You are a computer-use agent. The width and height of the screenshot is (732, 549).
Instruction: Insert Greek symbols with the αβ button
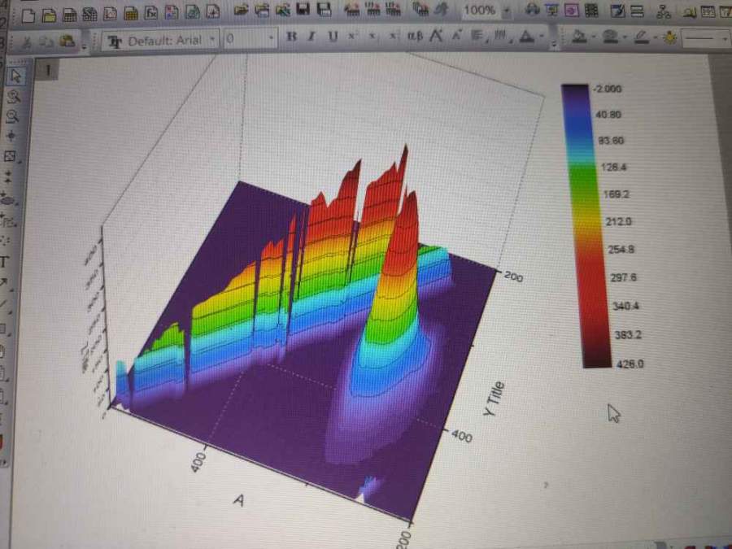coord(414,37)
